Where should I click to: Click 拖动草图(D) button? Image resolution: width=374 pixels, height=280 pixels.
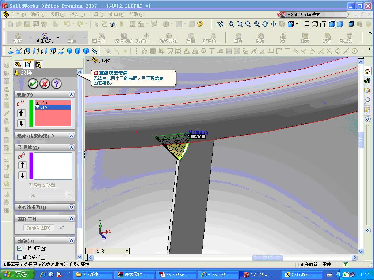pos(39,228)
